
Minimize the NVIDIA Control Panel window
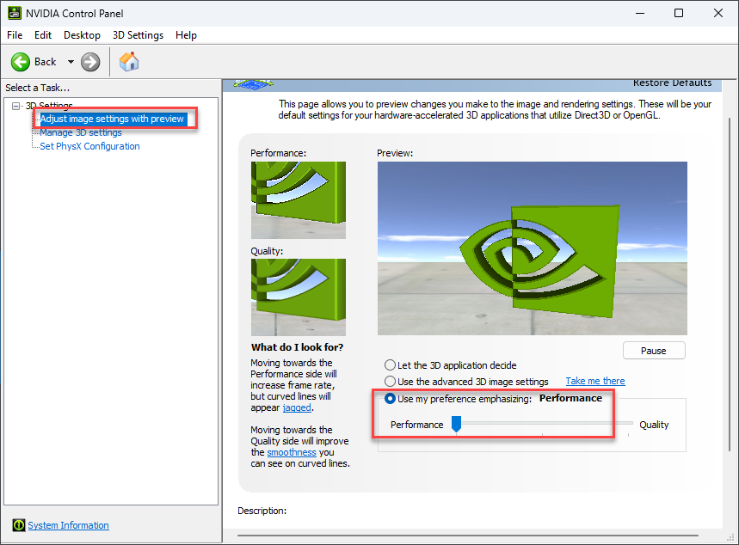pos(639,13)
